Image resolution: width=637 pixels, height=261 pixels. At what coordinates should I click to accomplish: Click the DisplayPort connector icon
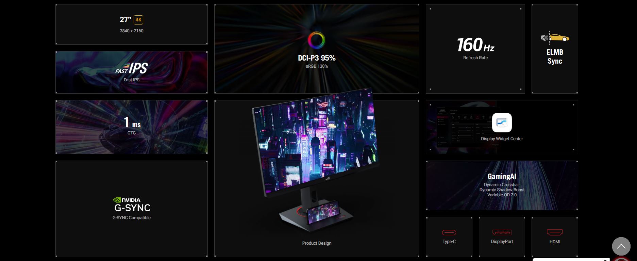pos(502,232)
